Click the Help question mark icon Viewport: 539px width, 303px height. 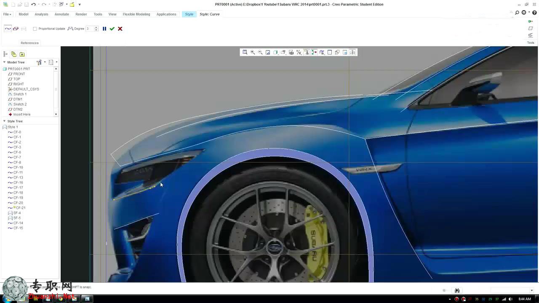tap(535, 13)
